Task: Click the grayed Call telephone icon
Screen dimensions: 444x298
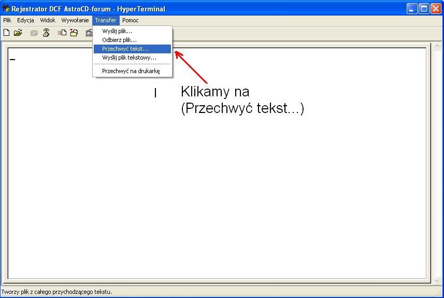Action: pyautogui.click(x=34, y=33)
